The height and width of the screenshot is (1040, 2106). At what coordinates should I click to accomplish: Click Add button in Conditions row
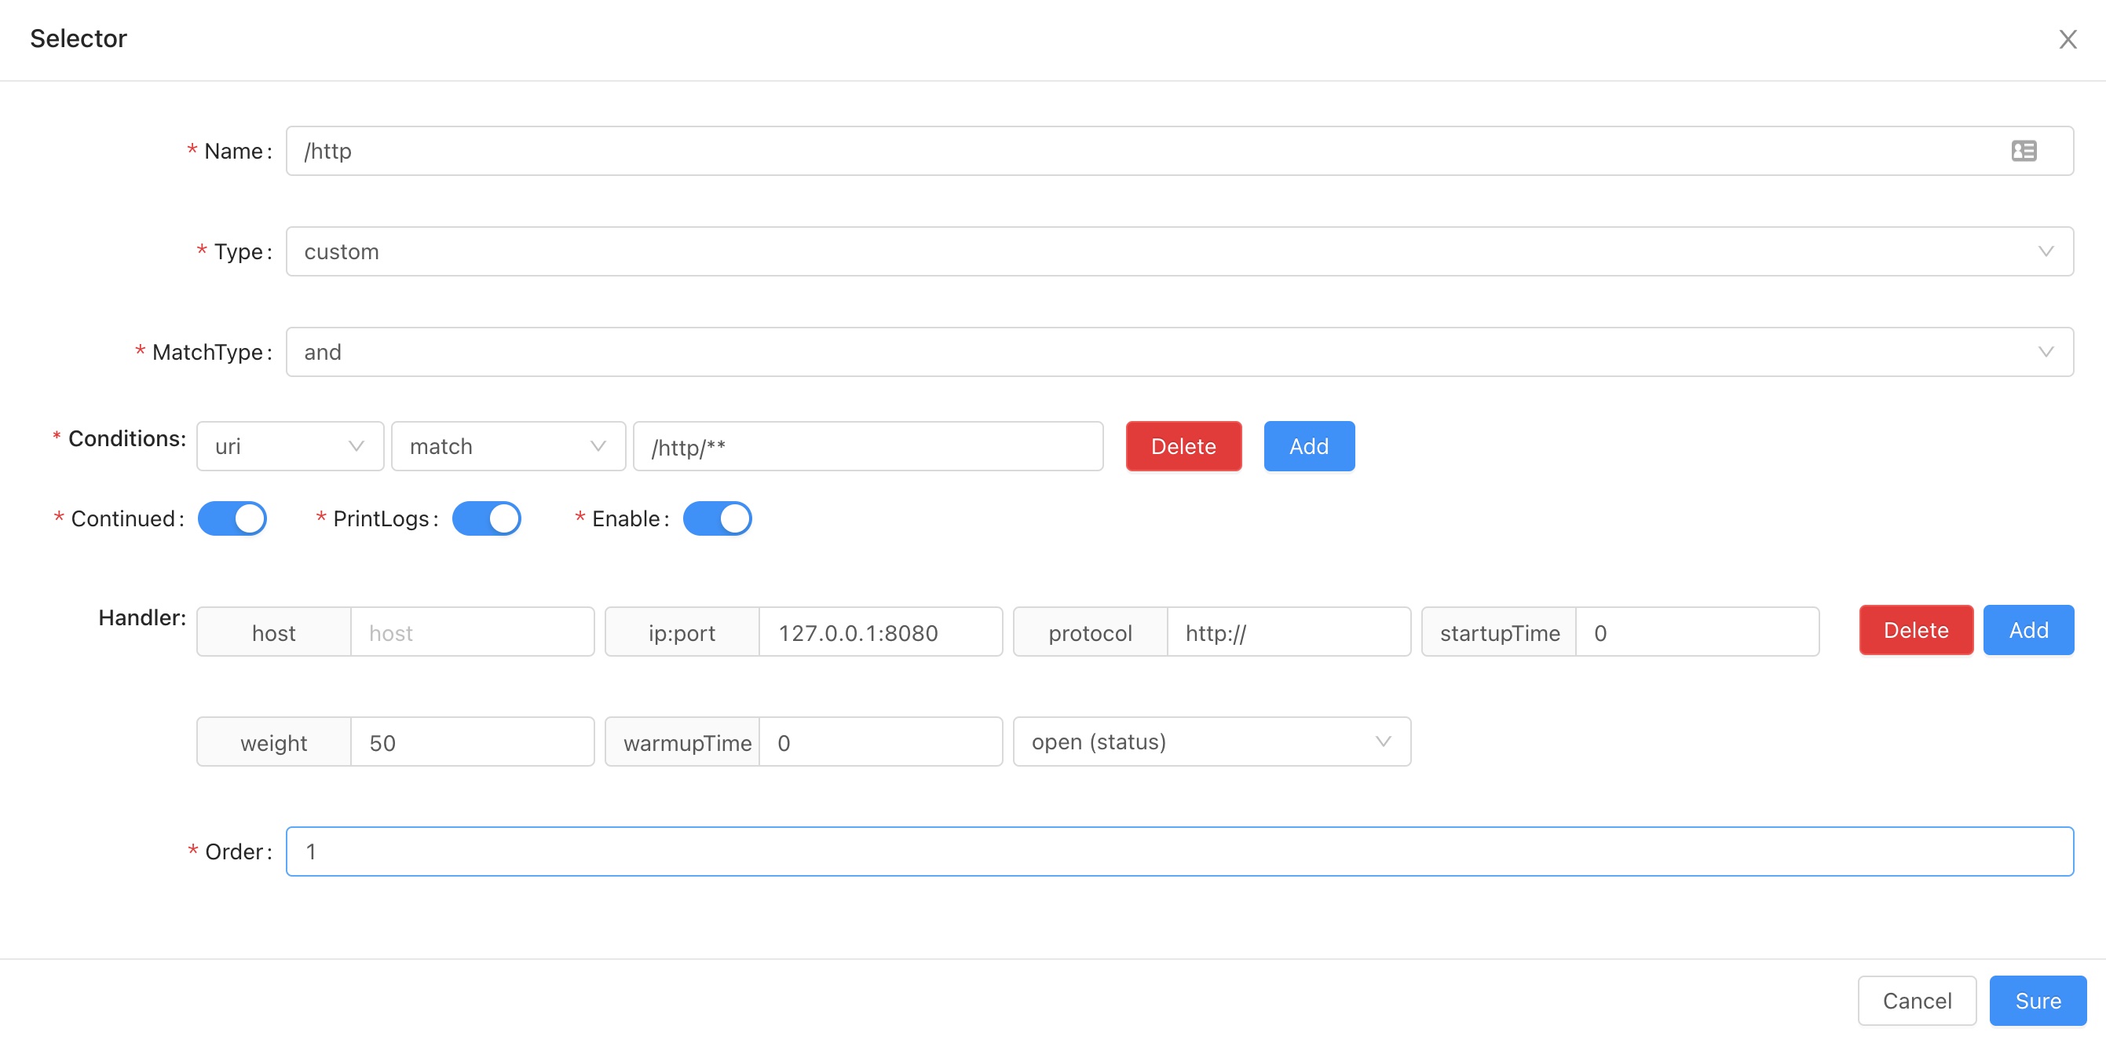point(1308,446)
